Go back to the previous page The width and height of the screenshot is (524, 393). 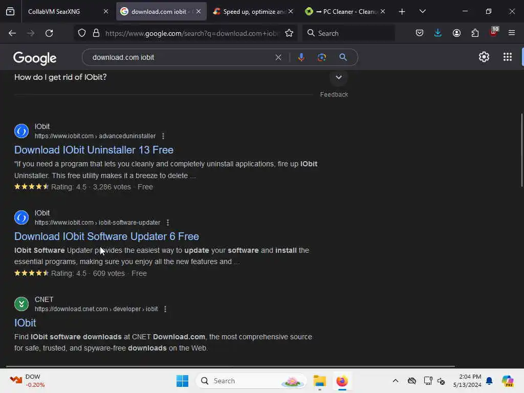[x=12, y=33]
